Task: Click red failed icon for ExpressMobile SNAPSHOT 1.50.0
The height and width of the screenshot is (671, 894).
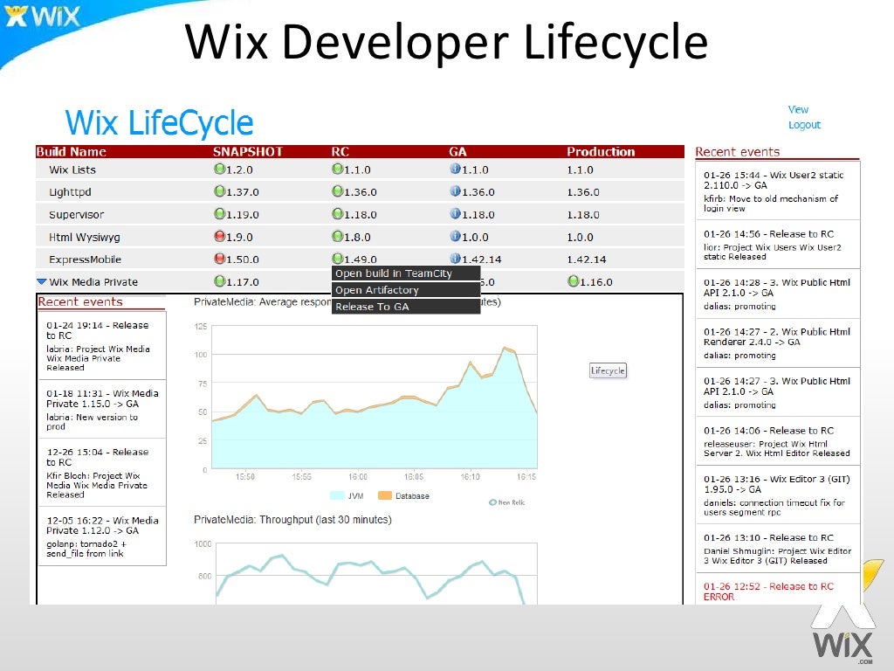Action: pyautogui.click(x=219, y=259)
